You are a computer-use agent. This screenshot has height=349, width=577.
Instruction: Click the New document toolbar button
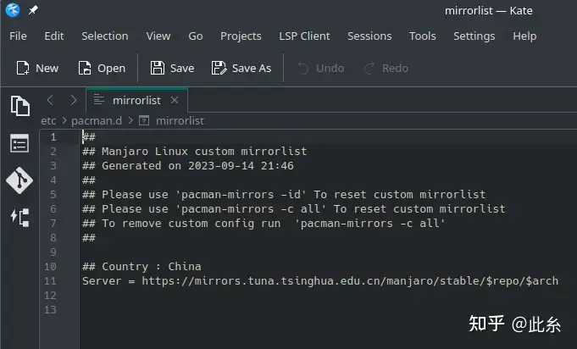[37, 68]
